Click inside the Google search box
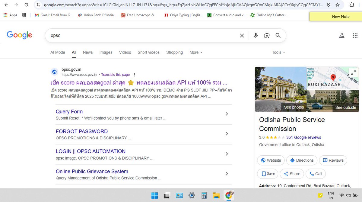Screen dimensions: 362x202 pos(145,36)
